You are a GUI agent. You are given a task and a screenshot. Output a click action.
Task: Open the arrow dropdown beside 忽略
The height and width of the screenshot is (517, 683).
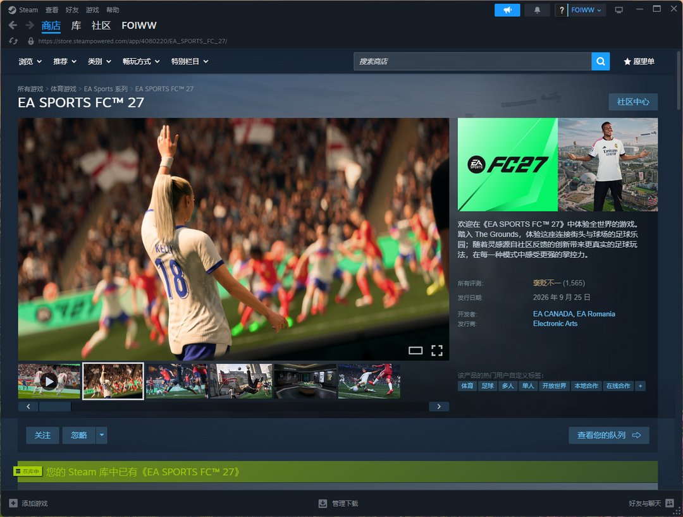pos(101,435)
